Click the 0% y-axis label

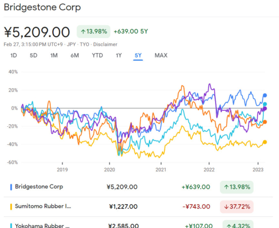pyautogui.click(x=14, y=108)
